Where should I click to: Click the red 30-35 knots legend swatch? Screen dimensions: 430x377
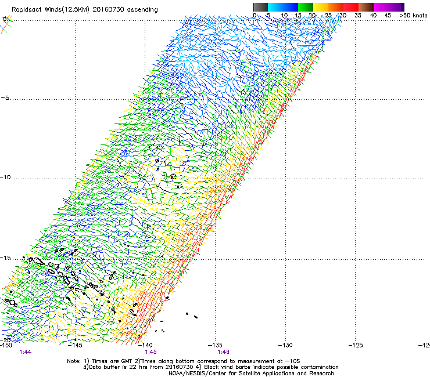pyautogui.click(x=351, y=7)
